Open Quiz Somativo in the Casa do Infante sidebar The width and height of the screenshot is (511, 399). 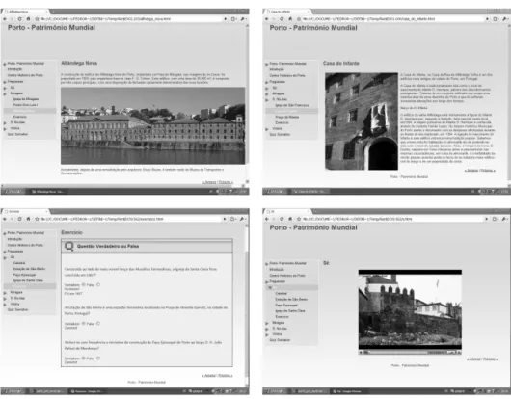click(x=280, y=135)
